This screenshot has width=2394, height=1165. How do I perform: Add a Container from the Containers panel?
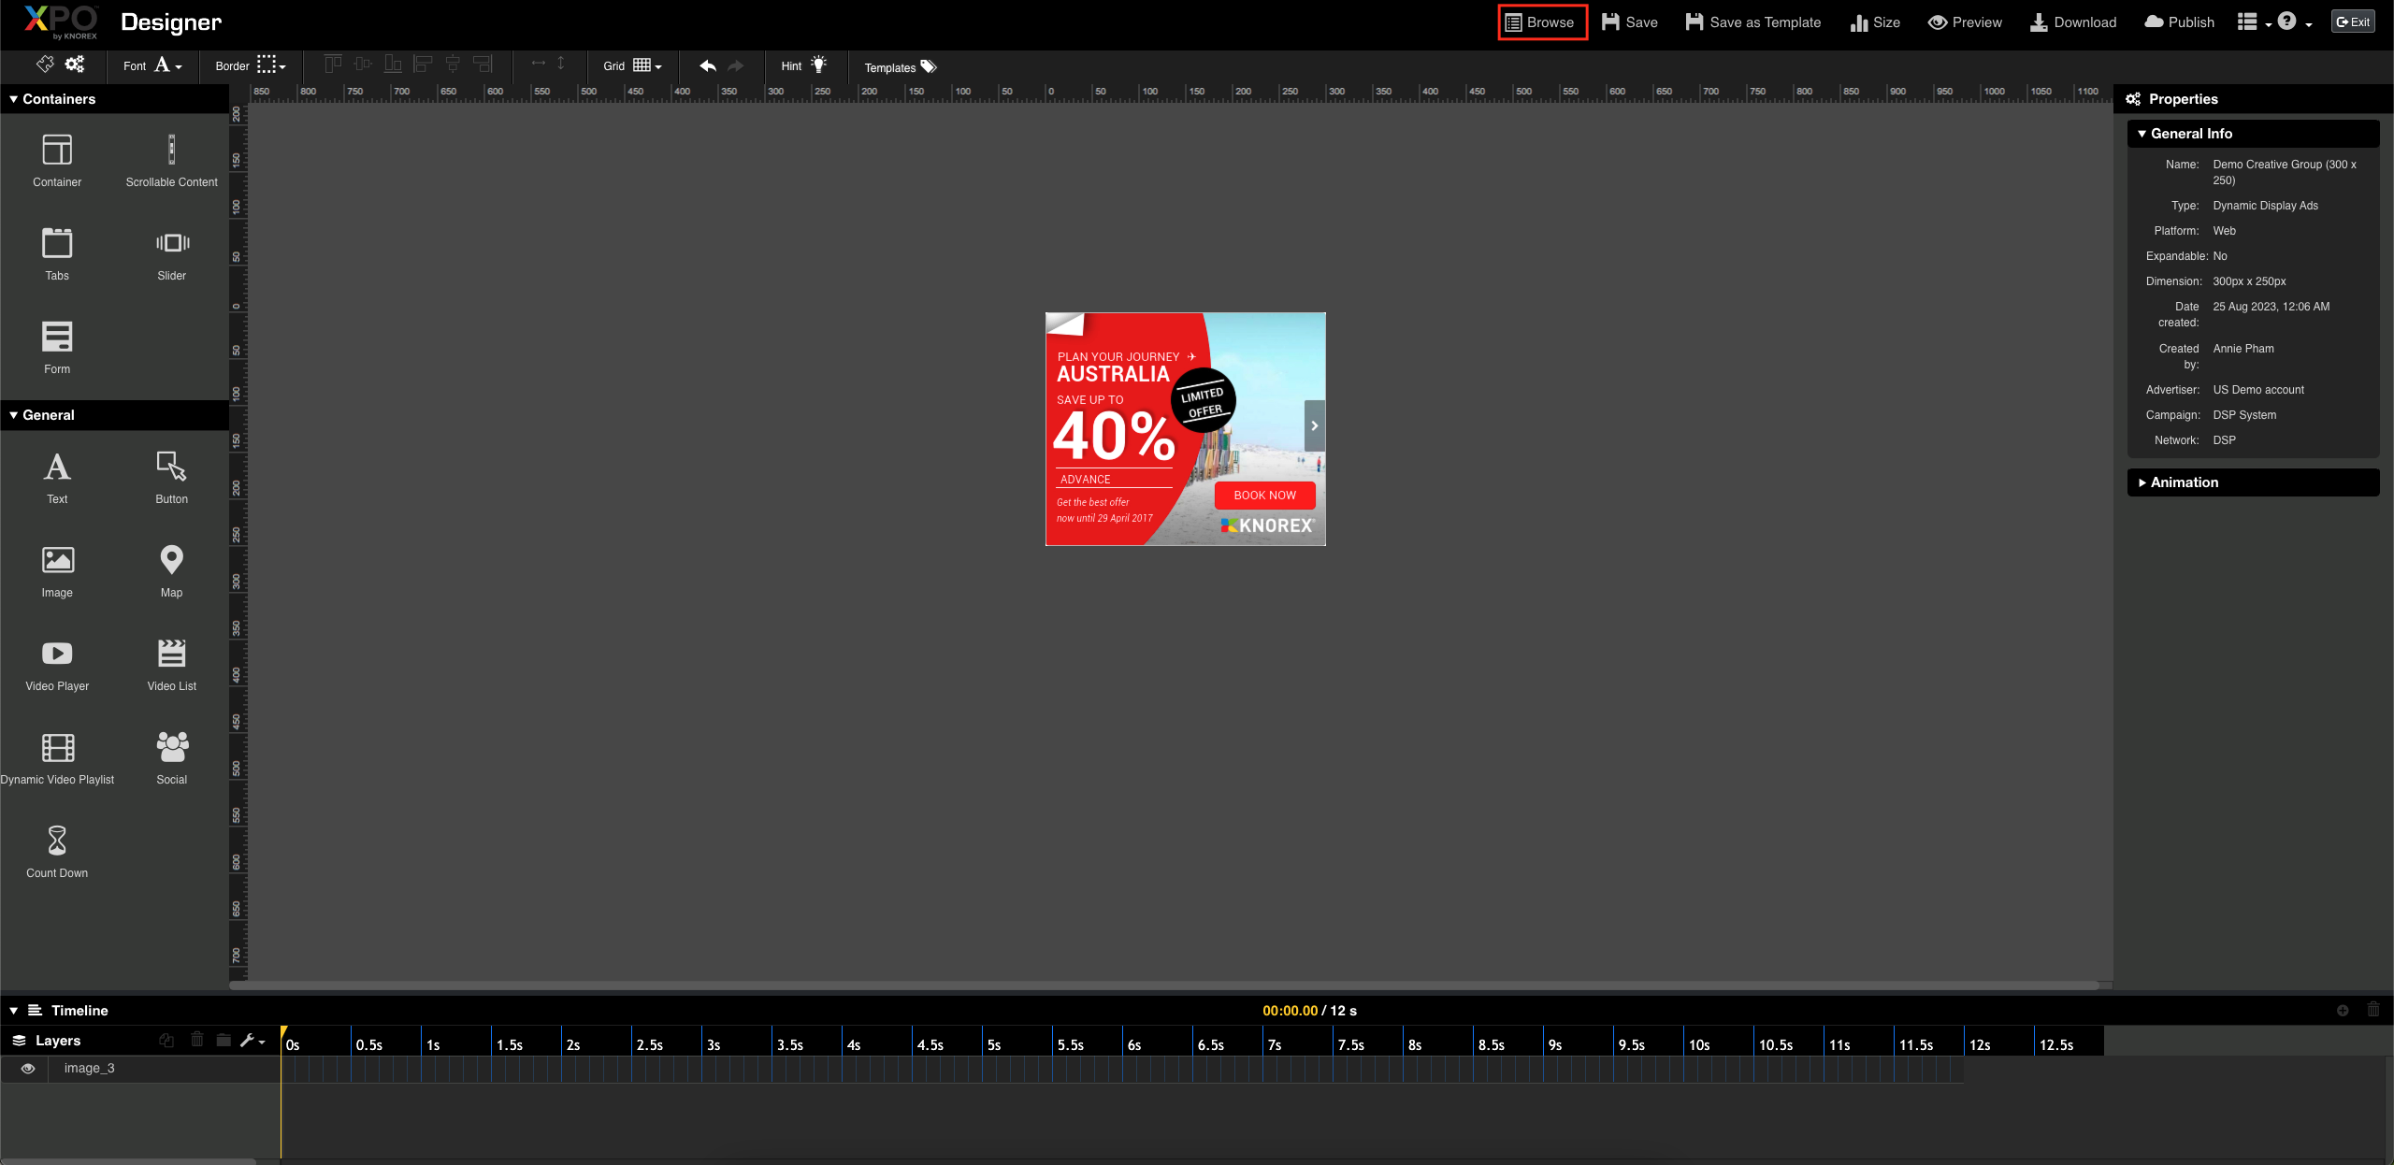pos(56,159)
